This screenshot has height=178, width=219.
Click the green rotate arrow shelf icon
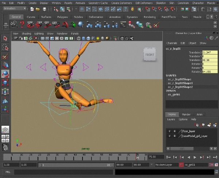click(73, 24)
